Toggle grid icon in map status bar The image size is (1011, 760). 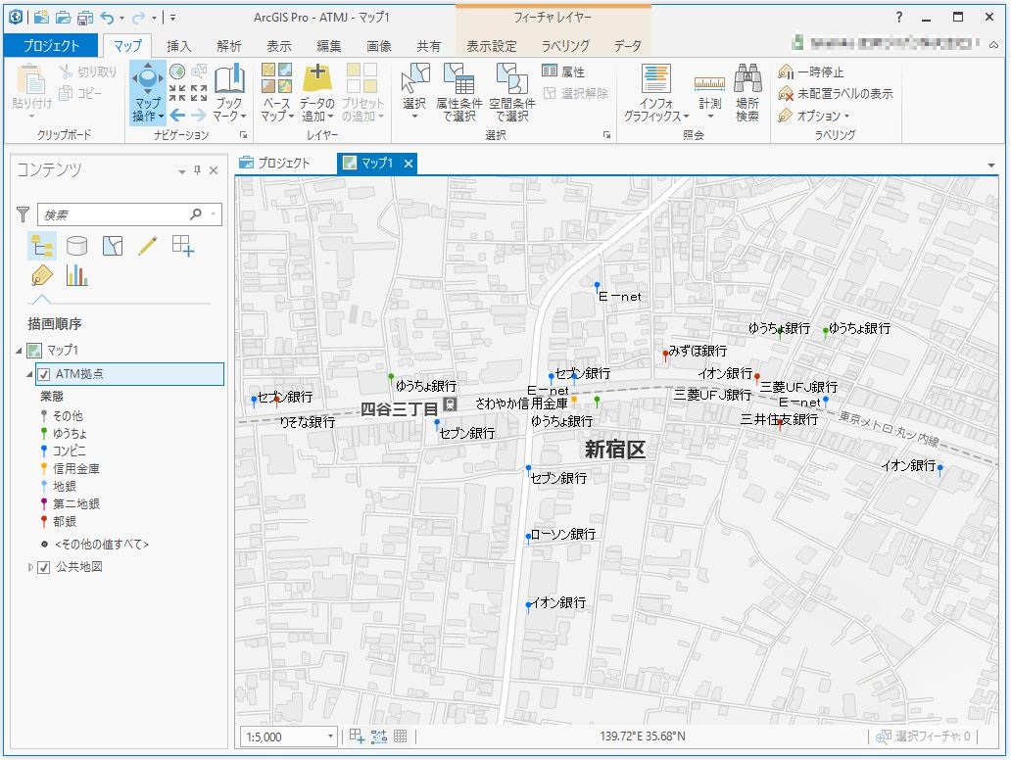pyautogui.click(x=401, y=736)
